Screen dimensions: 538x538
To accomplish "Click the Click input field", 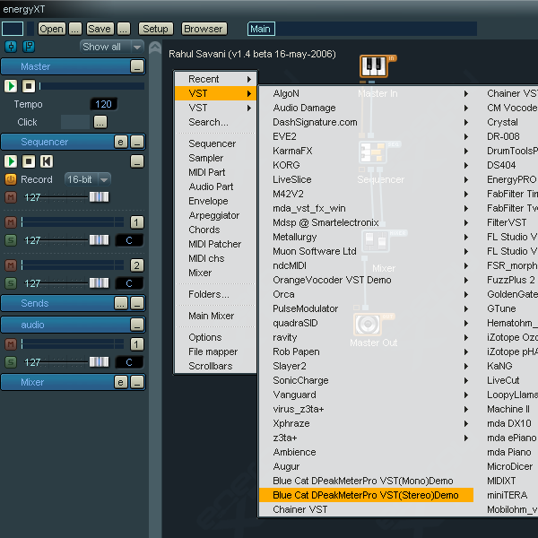I will pos(75,122).
